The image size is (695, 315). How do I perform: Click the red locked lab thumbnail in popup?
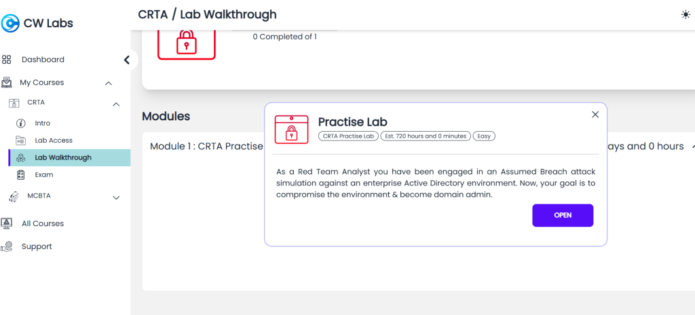tap(291, 129)
